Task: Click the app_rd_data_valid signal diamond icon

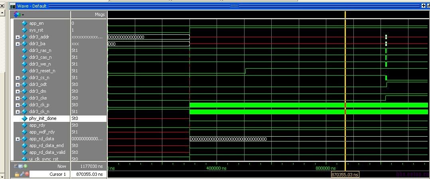Action: point(25,152)
